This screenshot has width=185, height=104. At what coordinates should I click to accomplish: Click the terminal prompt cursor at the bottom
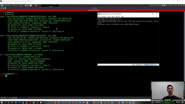click(6, 76)
